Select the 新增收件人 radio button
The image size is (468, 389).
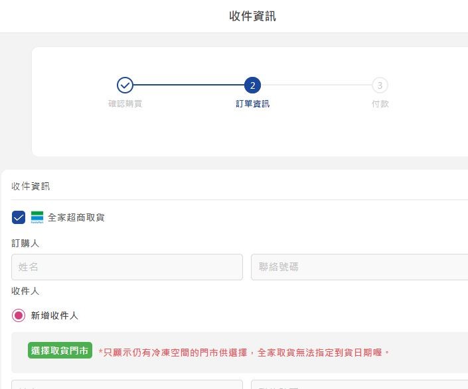click(19, 315)
